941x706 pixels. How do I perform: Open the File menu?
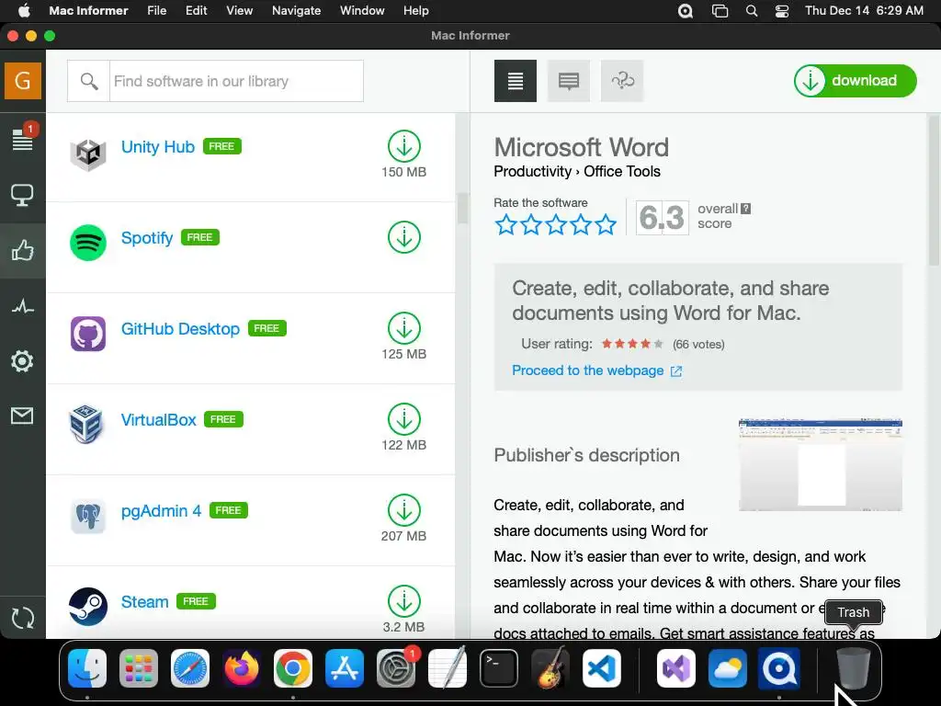point(156,11)
